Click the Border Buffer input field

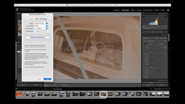coord(36,31)
